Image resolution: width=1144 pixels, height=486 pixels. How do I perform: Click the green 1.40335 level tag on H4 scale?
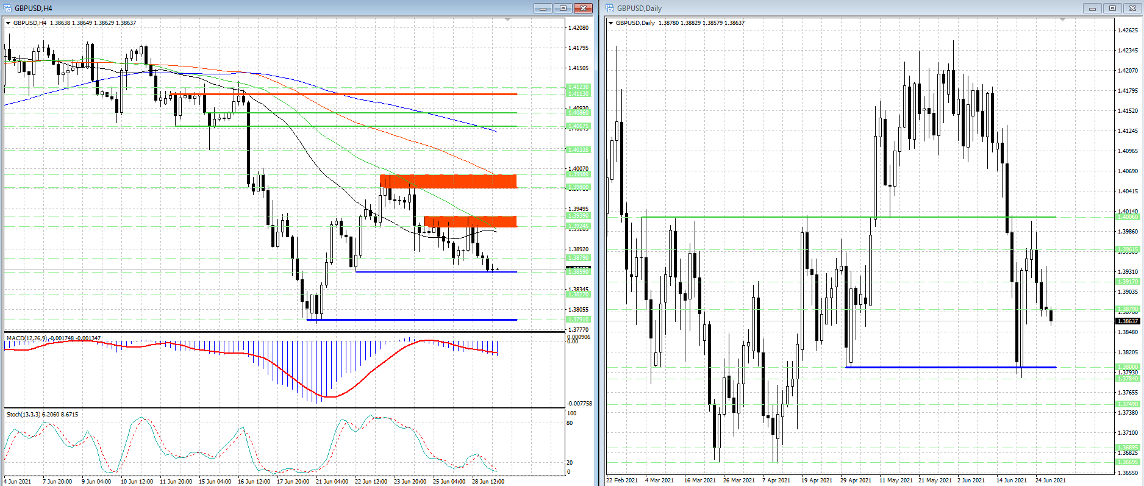tap(578, 150)
